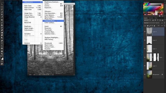
Task: Select the Brush tool
Action: [2, 22]
